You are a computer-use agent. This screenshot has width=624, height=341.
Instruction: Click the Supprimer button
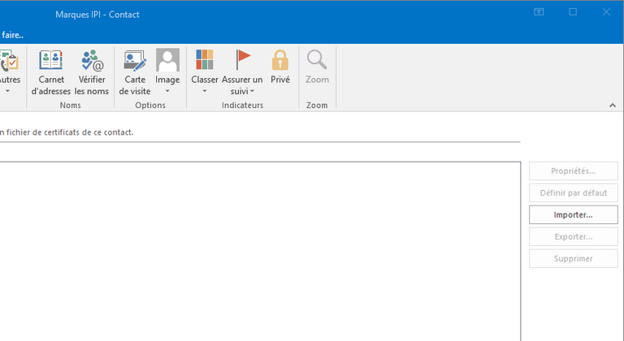click(573, 259)
